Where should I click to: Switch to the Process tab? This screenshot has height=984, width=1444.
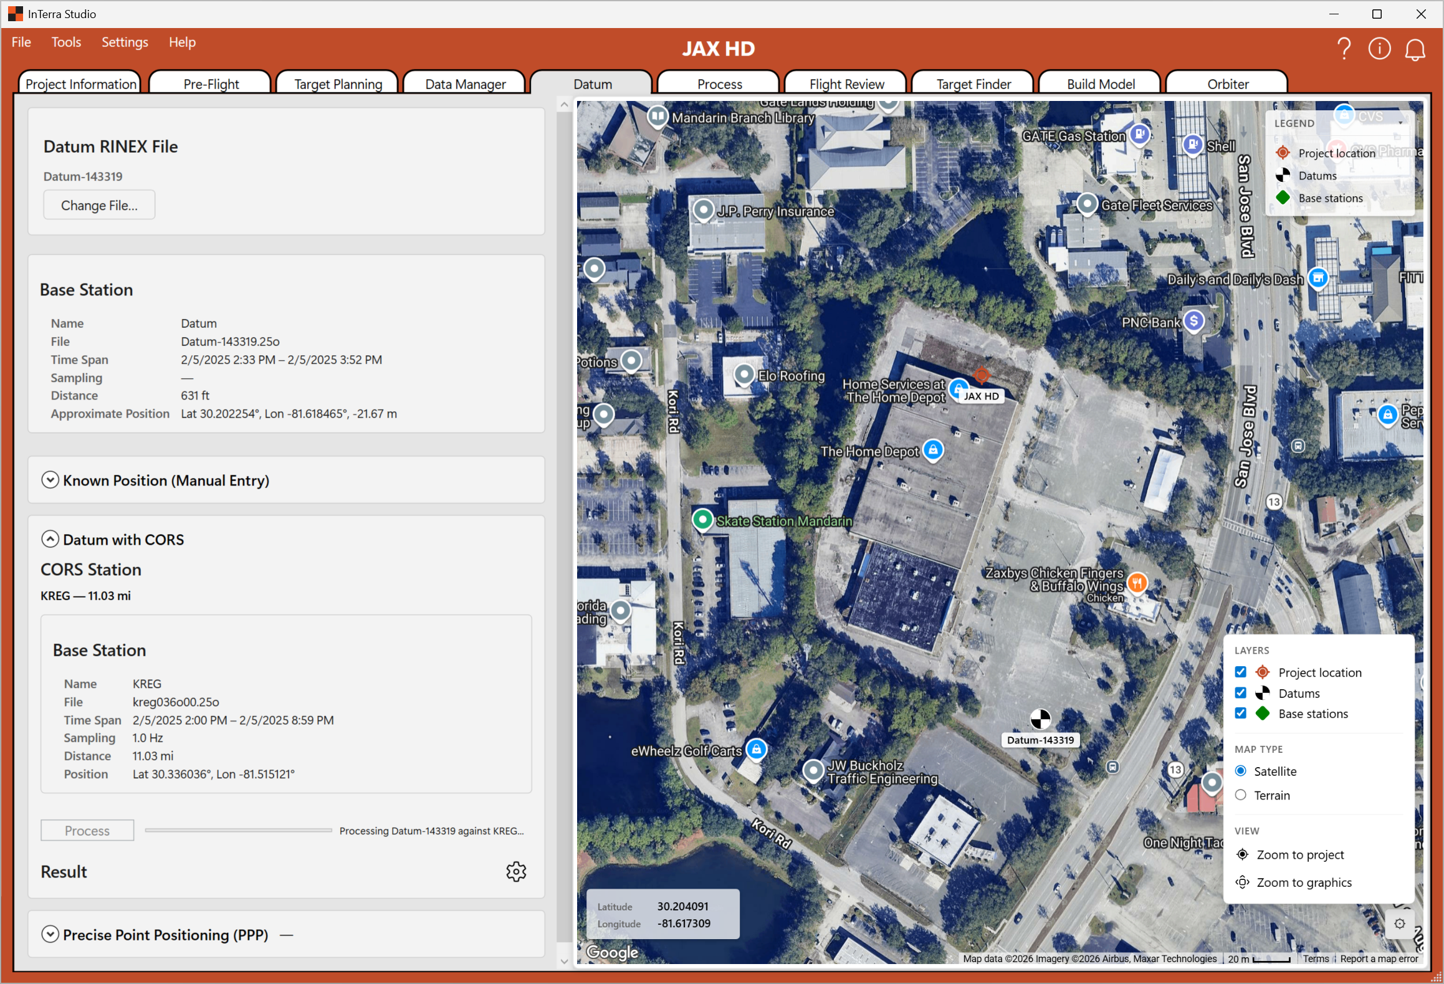point(719,84)
